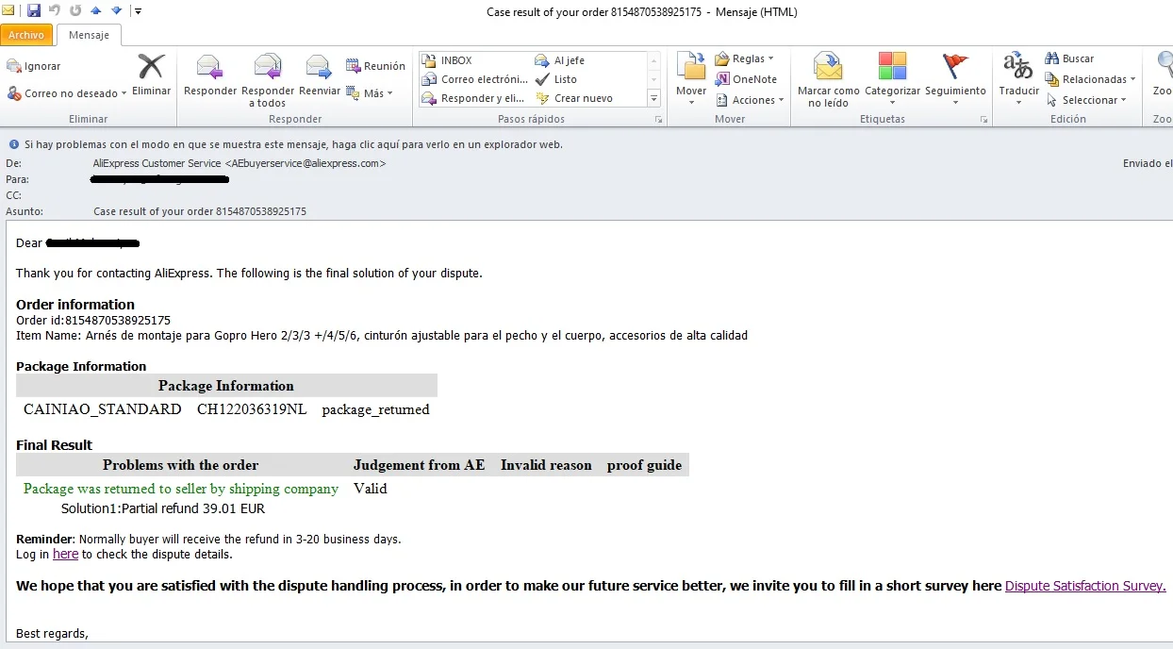This screenshot has height=649, width=1173.
Task: Choose Responder y eliminar quick step
Action: [472, 98]
